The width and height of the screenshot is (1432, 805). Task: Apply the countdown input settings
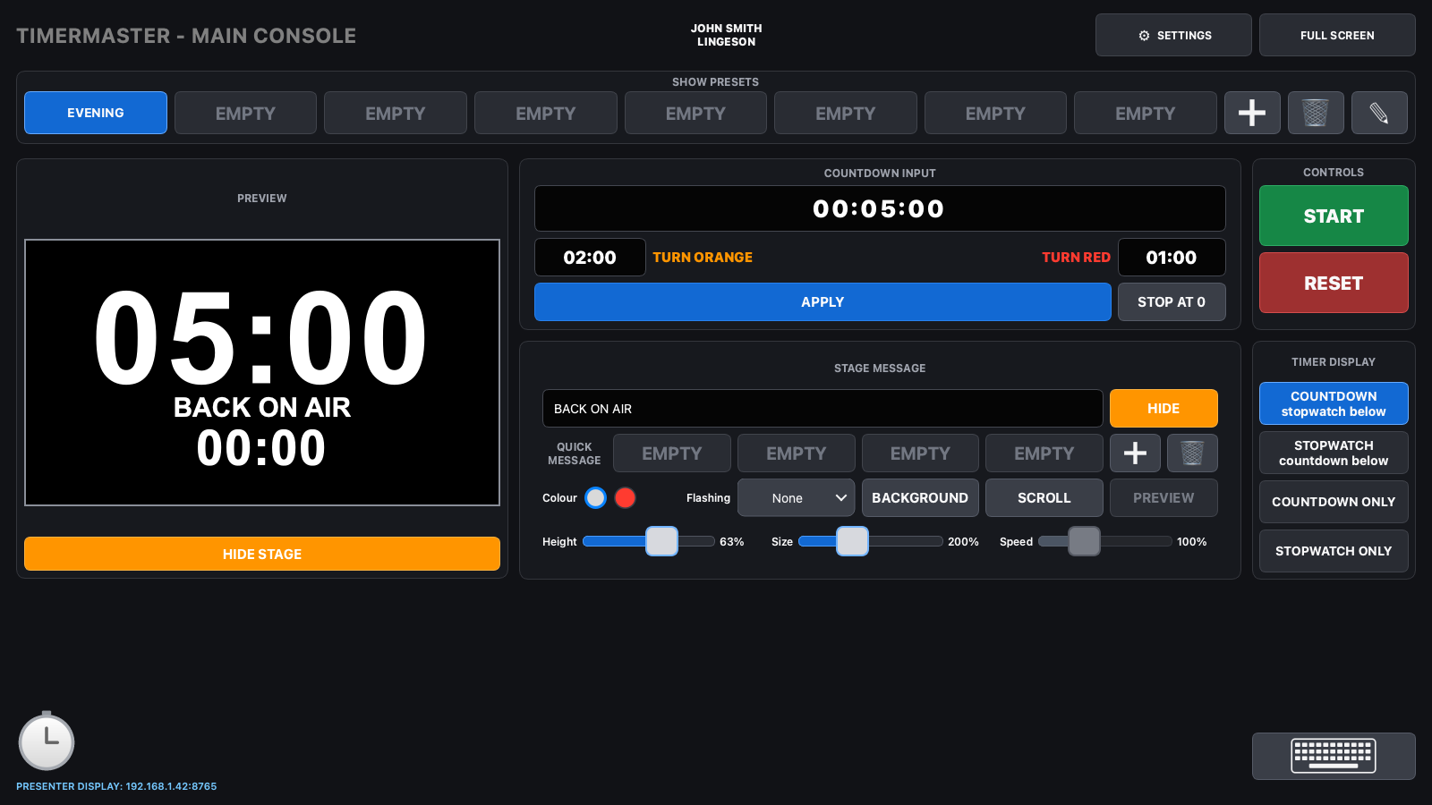click(x=823, y=302)
